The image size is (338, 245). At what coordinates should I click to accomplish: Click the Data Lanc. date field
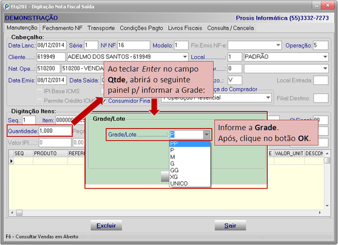pyautogui.click(x=51, y=45)
